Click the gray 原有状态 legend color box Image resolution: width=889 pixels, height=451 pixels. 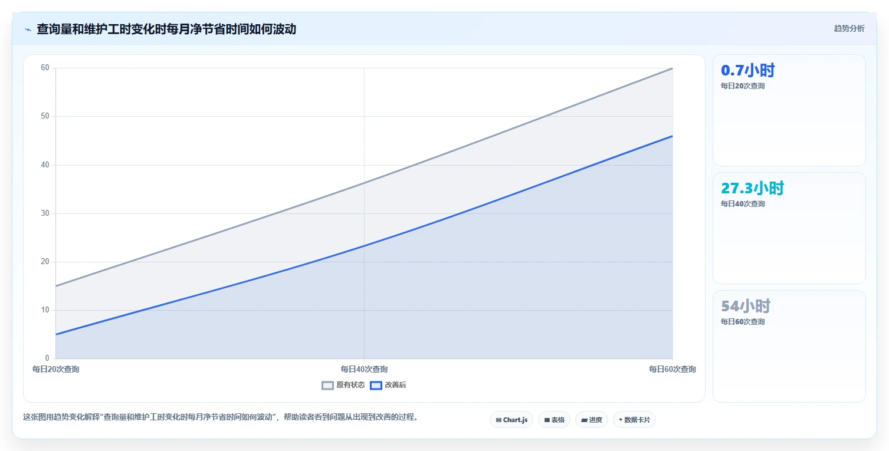click(x=328, y=386)
